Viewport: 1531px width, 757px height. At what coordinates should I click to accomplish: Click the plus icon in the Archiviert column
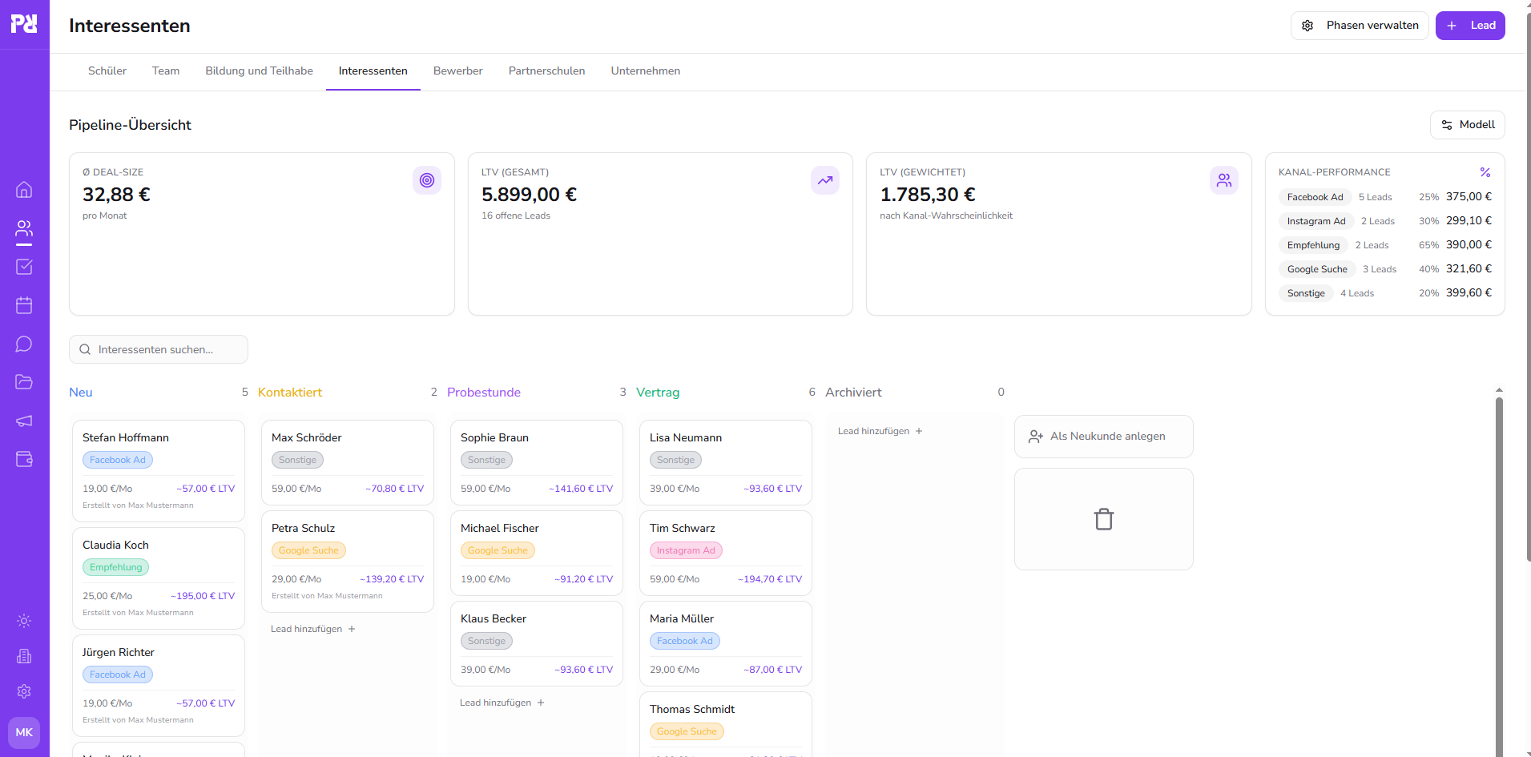pyautogui.click(x=919, y=431)
